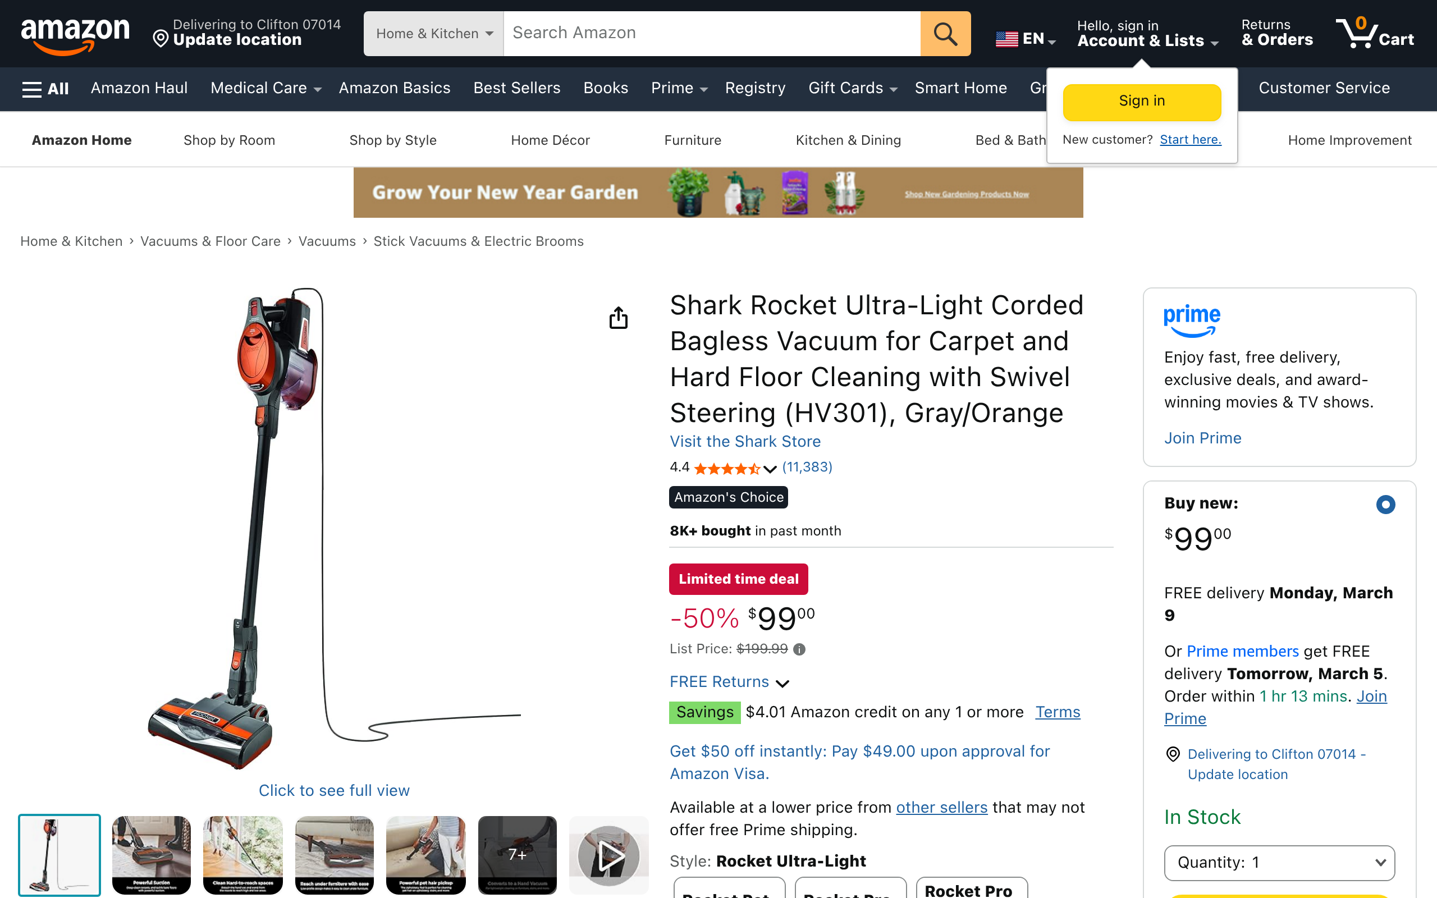Expand the star ratings breakdown chevron
1437x898 pixels.
[770, 469]
